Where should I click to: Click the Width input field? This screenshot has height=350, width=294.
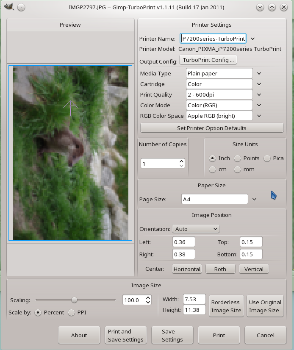pyautogui.click(x=194, y=299)
